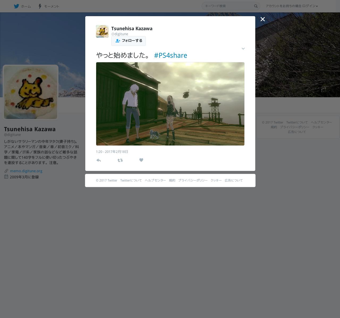
Task: Open Twitterについて in right sidebar footer
Action: pyautogui.click(x=297, y=122)
